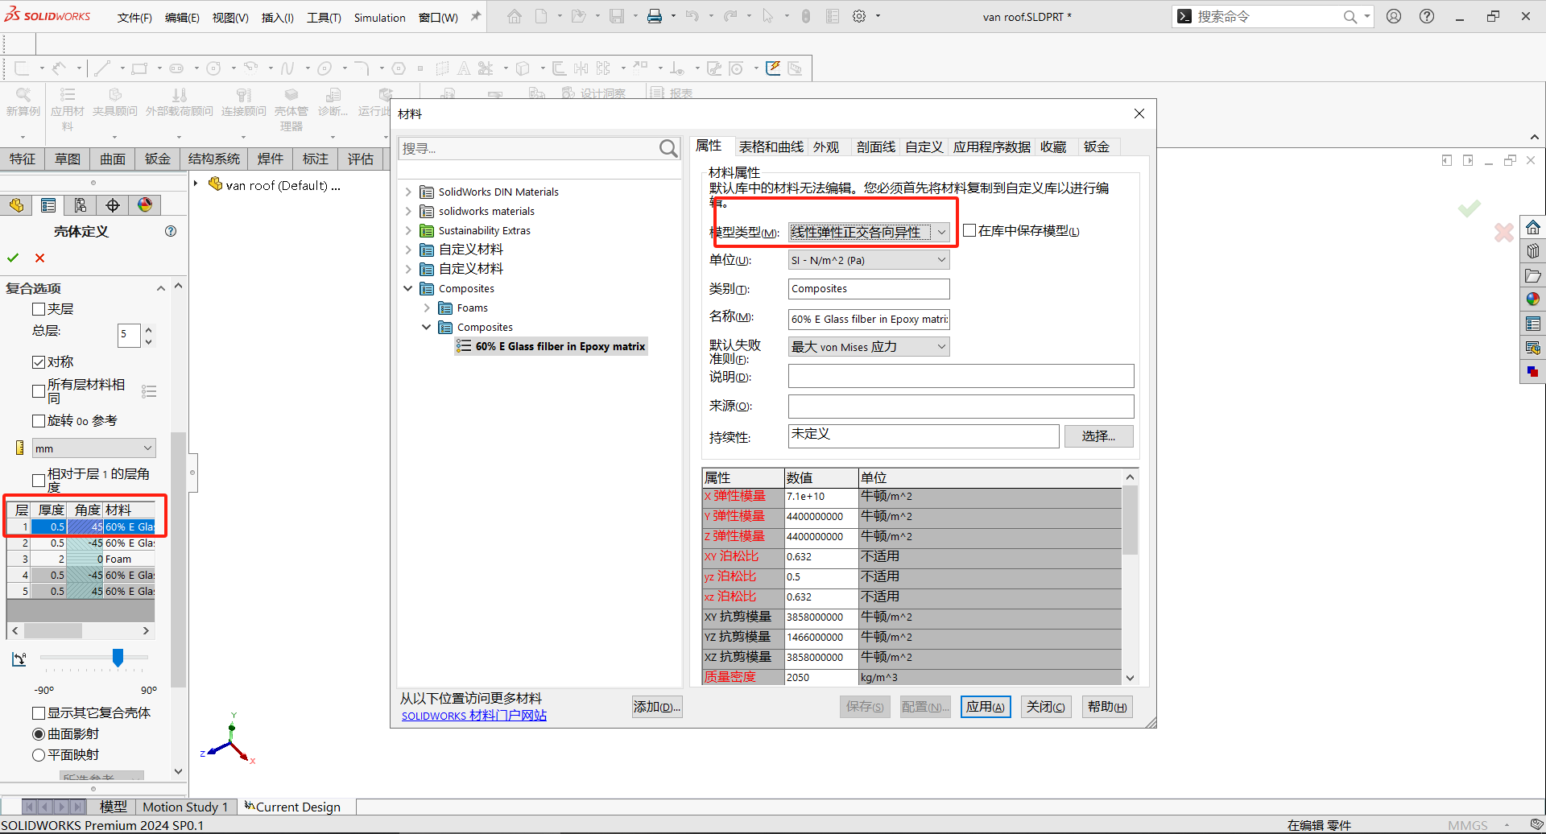Screen dimensions: 1546x834
Task: Click the Print icon in the top toolbar
Action: click(x=655, y=16)
